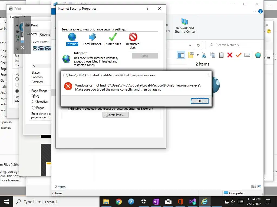The image size is (277, 207).
Task: Select the Trusted sites green checkmark zone
Action: click(x=113, y=39)
